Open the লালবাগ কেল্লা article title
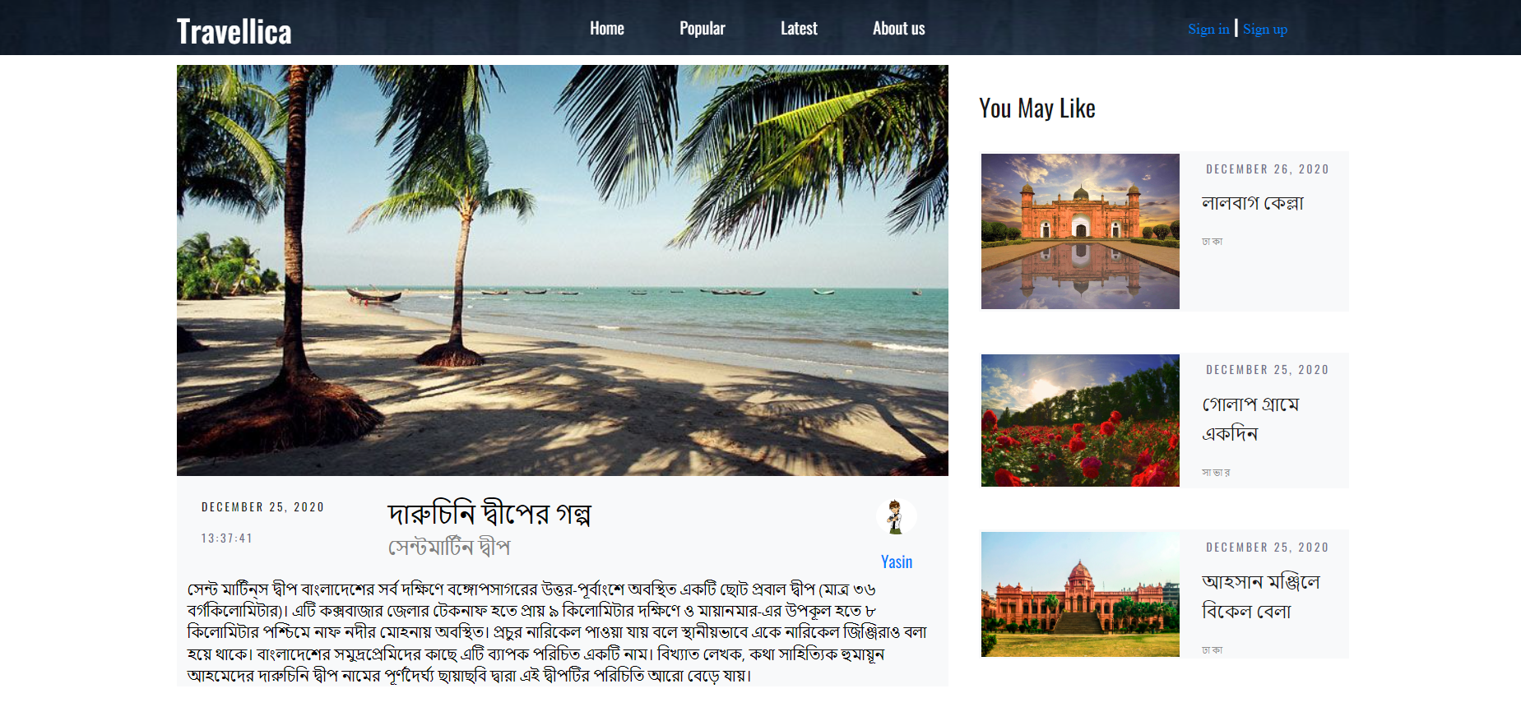 click(x=1253, y=203)
